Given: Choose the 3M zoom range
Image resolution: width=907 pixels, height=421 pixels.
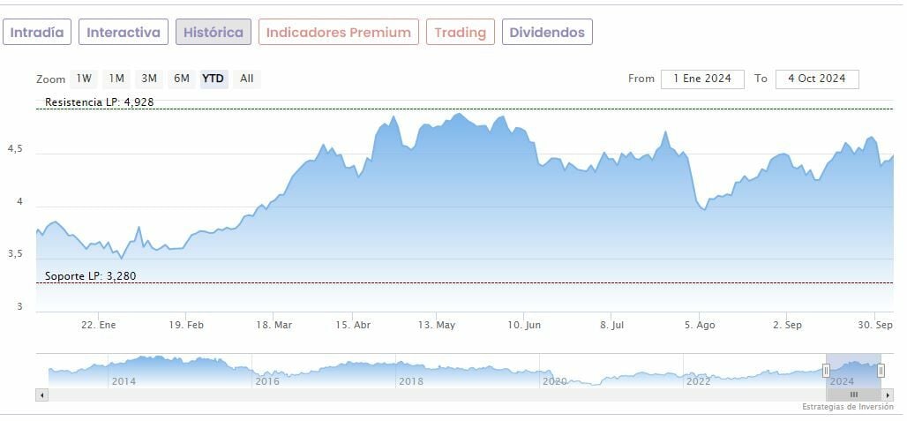Looking at the screenshot, I should 149,79.
